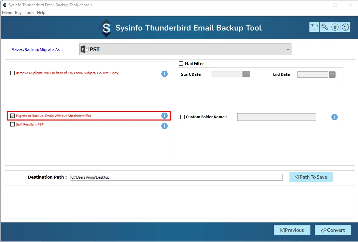Start conversion with the Convert button

click(x=333, y=230)
